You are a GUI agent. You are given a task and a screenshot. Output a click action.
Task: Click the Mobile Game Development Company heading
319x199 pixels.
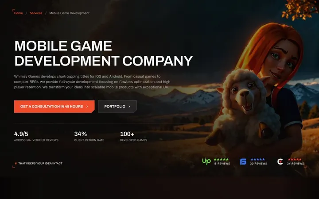pos(104,53)
